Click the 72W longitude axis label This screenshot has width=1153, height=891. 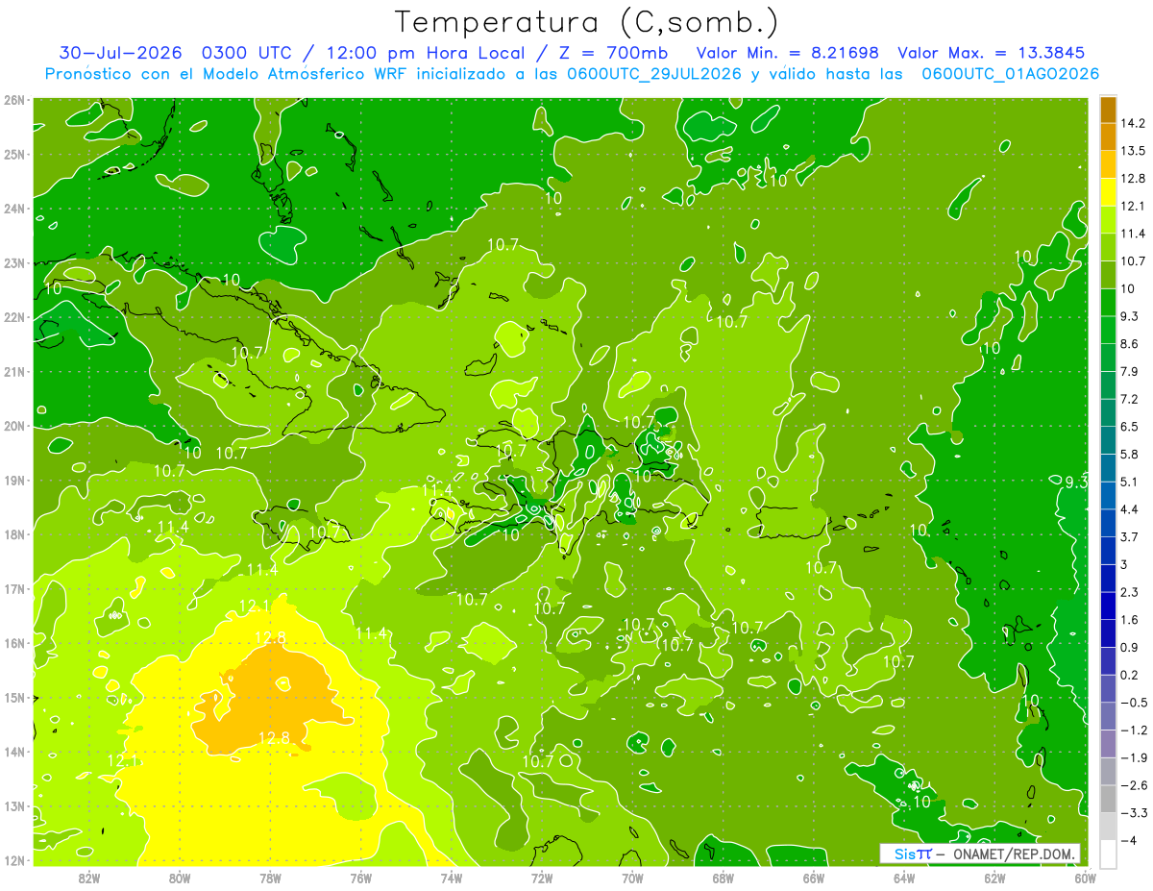[542, 878]
